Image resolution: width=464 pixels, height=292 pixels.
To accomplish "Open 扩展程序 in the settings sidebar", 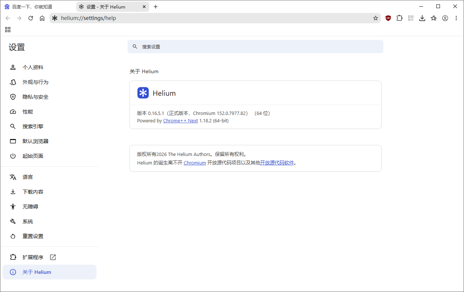I will [49, 257].
